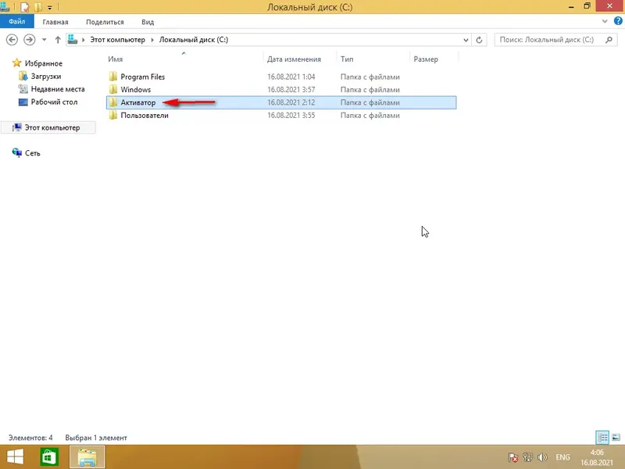Open Рабочий стол in the navigation pane
The height and width of the screenshot is (469, 625).
(x=54, y=102)
